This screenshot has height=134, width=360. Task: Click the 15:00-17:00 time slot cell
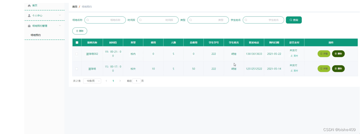click(113, 68)
